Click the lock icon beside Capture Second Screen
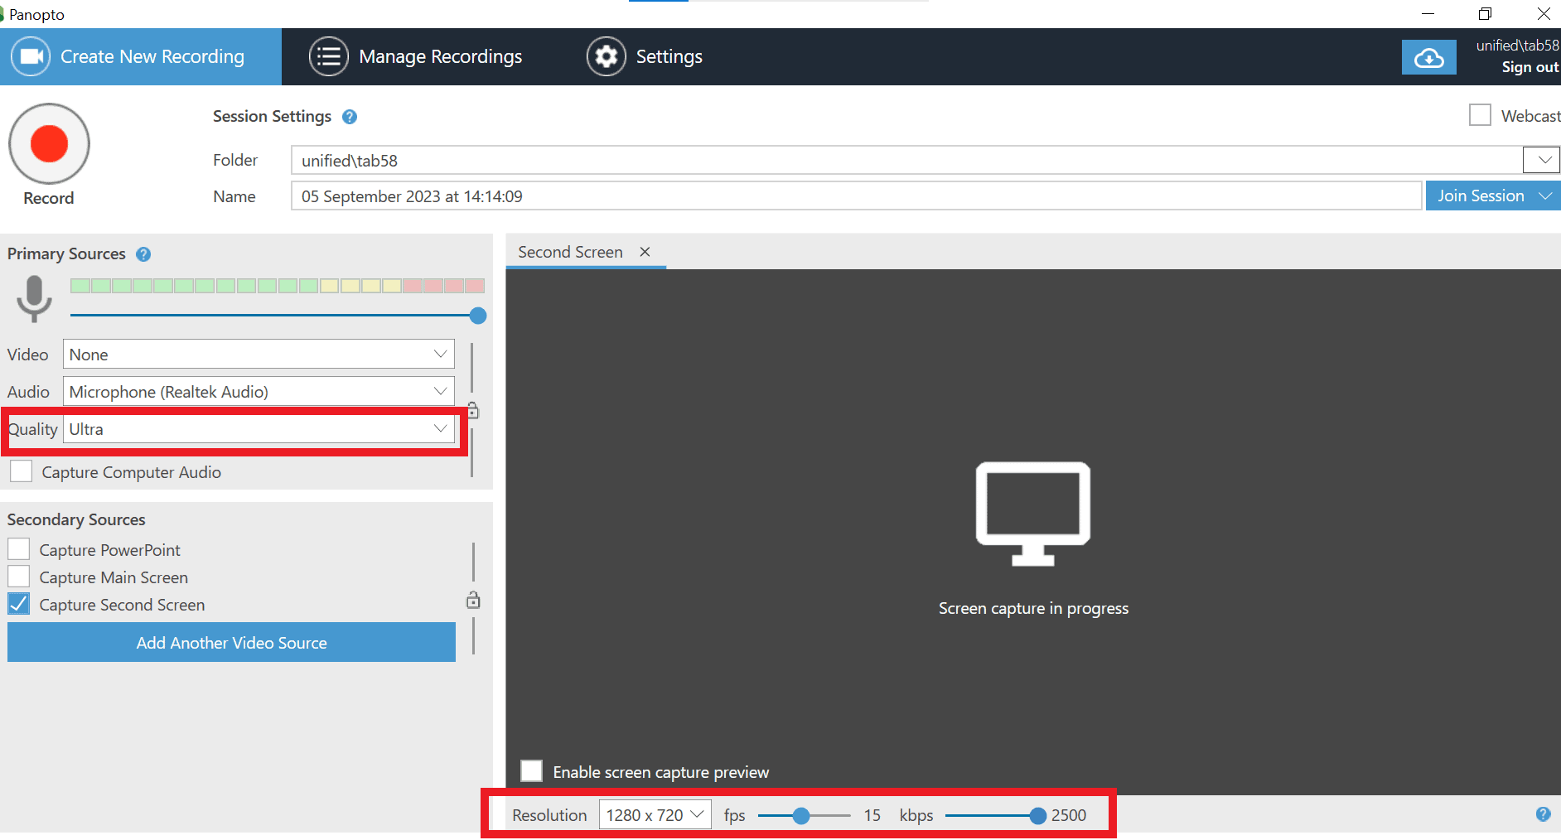 [473, 601]
